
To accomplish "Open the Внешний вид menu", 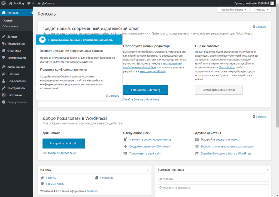I will (16, 67).
